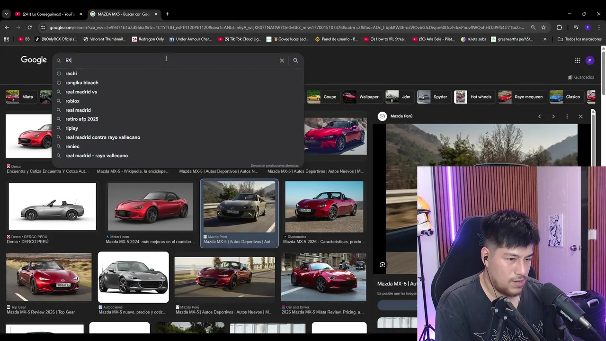Click the browser address bar URL

[286, 27]
